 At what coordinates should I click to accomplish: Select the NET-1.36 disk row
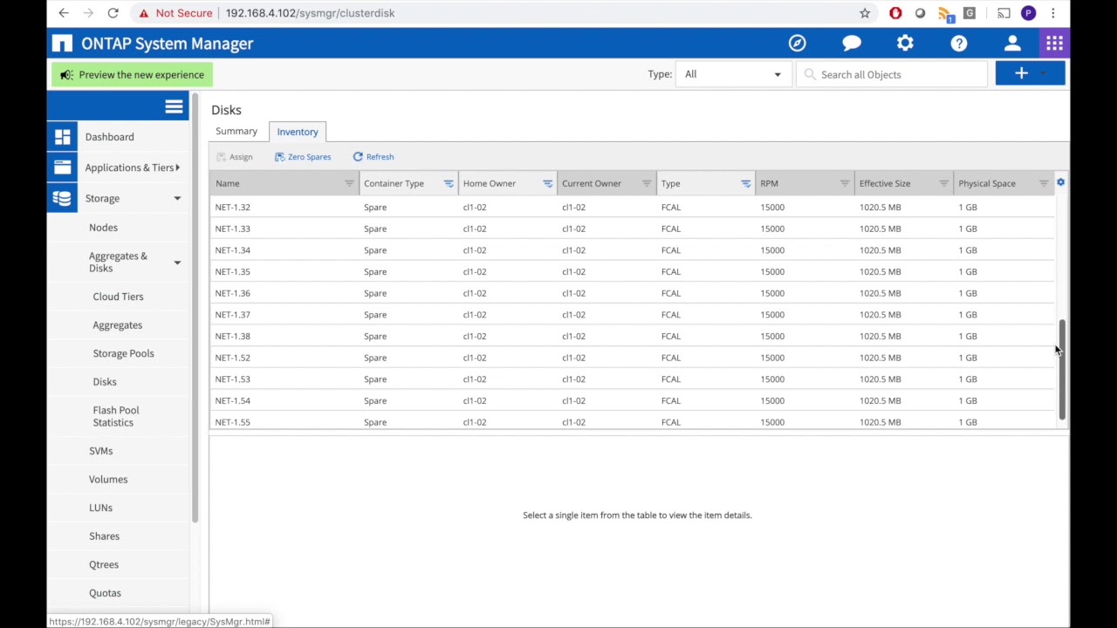(x=634, y=293)
